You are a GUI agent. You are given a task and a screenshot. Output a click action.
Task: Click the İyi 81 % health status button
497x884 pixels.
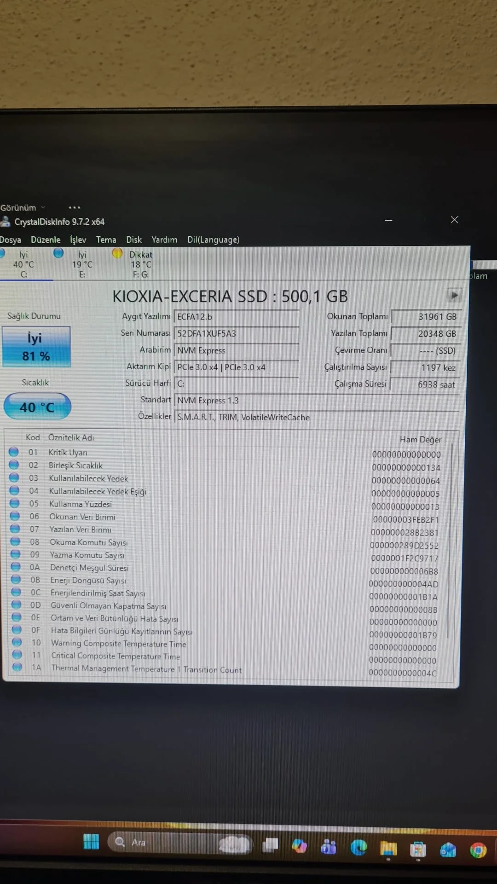point(36,347)
